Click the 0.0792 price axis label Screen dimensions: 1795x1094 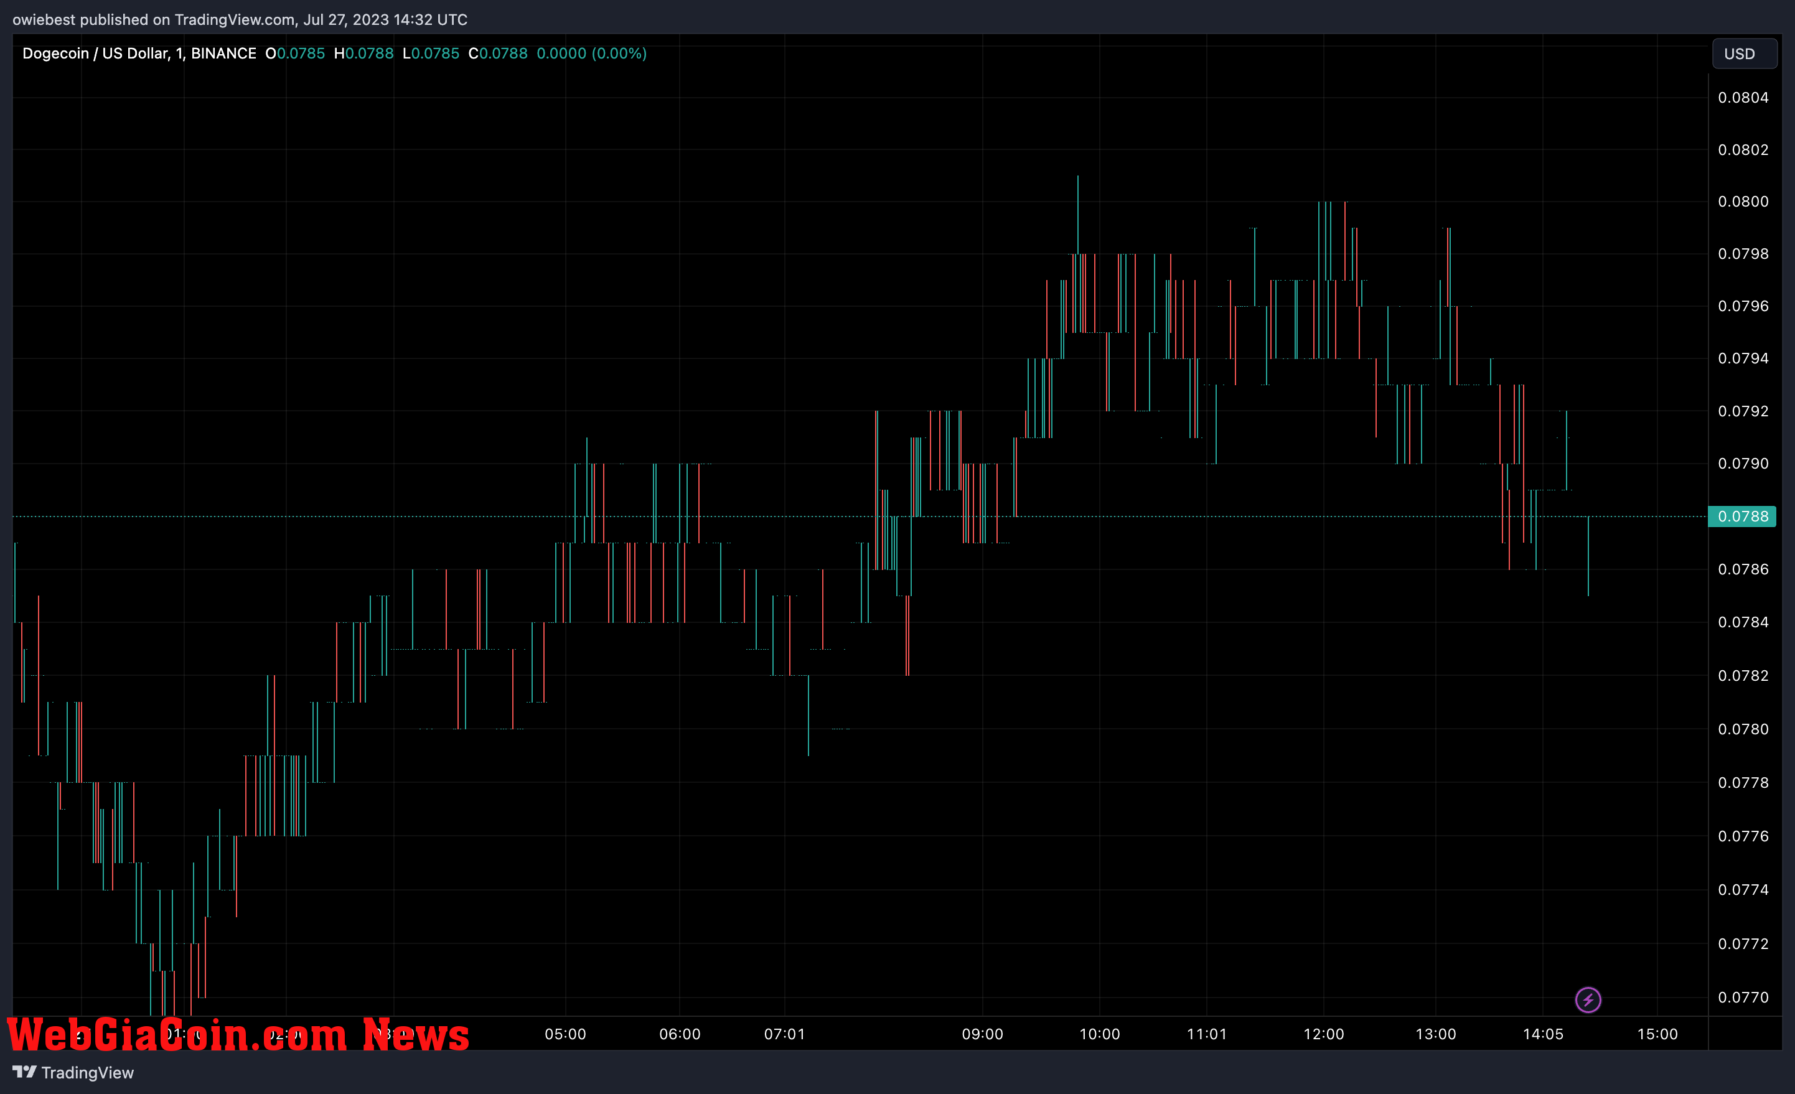[1743, 411]
